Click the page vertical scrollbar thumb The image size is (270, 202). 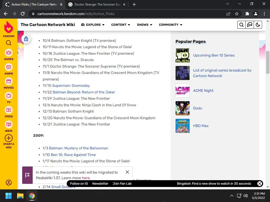click(268, 62)
